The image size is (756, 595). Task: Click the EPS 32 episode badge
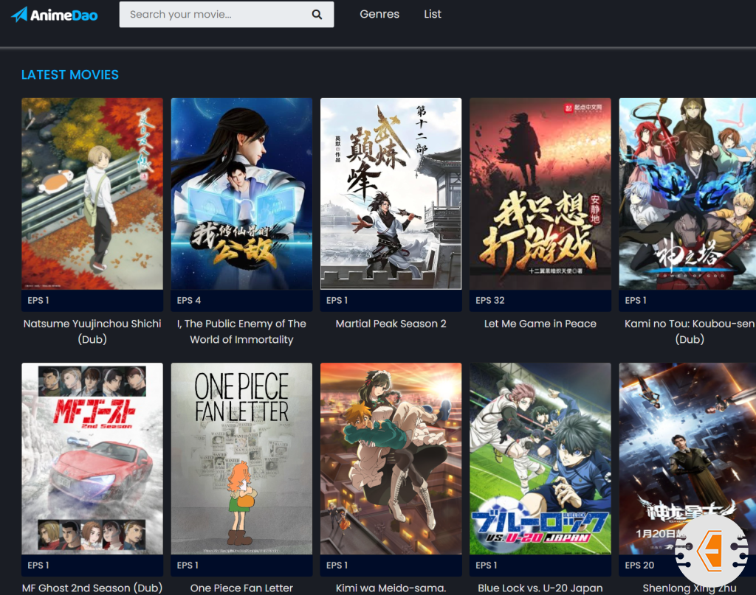coord(490,300)
